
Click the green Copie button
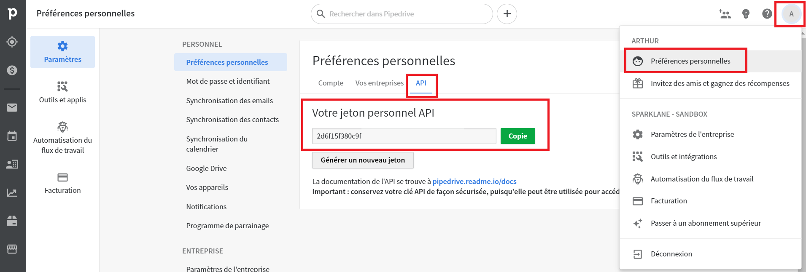pyautogui.click(x=518, y=136)
